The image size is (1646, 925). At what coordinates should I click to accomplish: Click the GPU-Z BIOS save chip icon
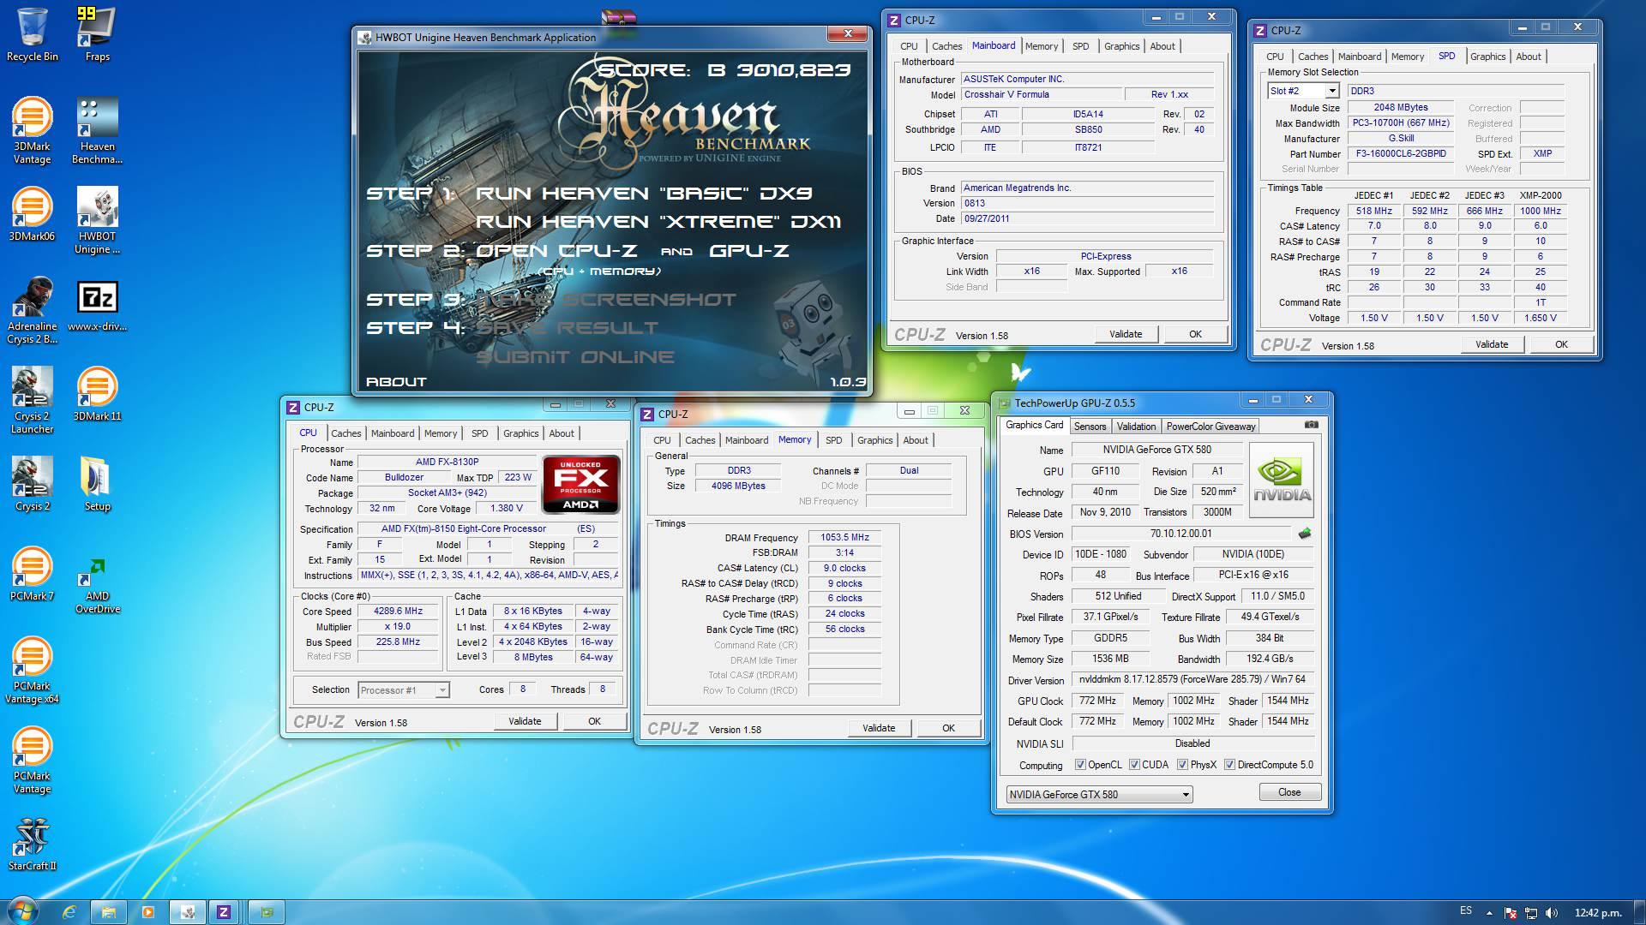[x=1305, y=534]
